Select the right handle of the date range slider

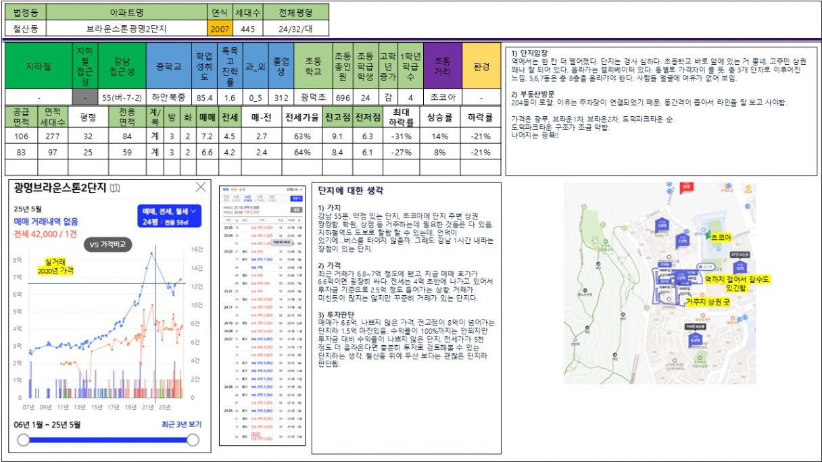[x=193, y=440]
